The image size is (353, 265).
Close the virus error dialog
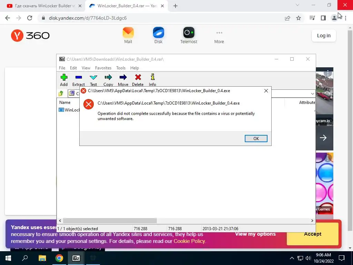(x=266, y=91)
